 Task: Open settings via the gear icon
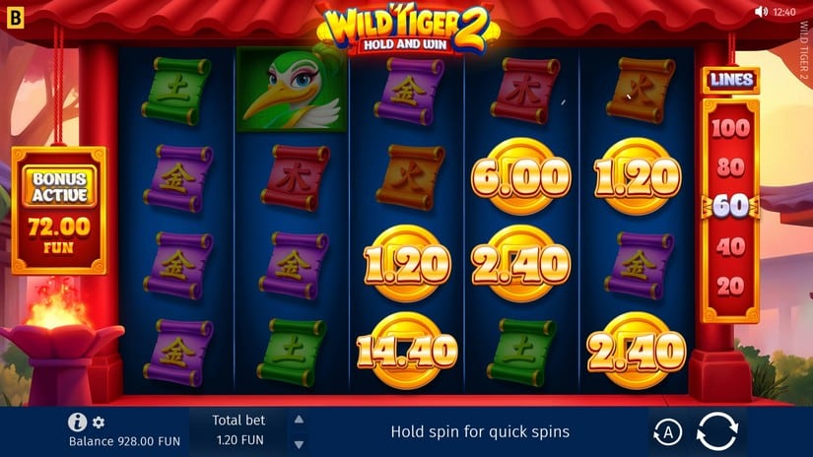pyautogui.click(x=99, y=423)
